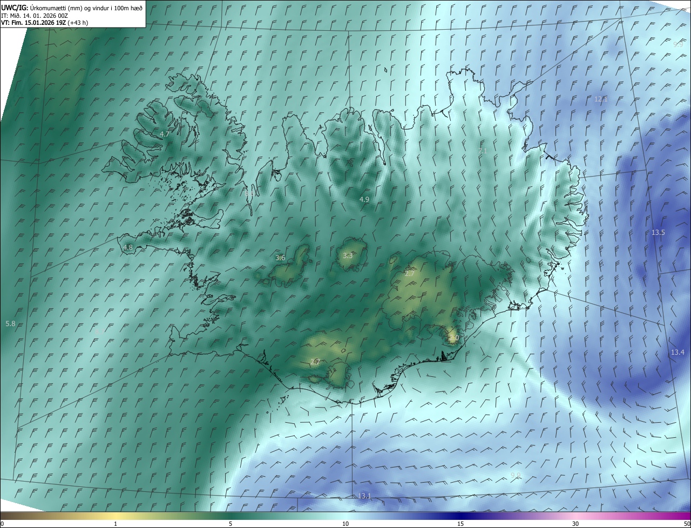Click the "VT: Fim. 15.01.2026 19Z (+43 h)" line
The width and height of the screenshot is (691, 528).
(44, 22)
